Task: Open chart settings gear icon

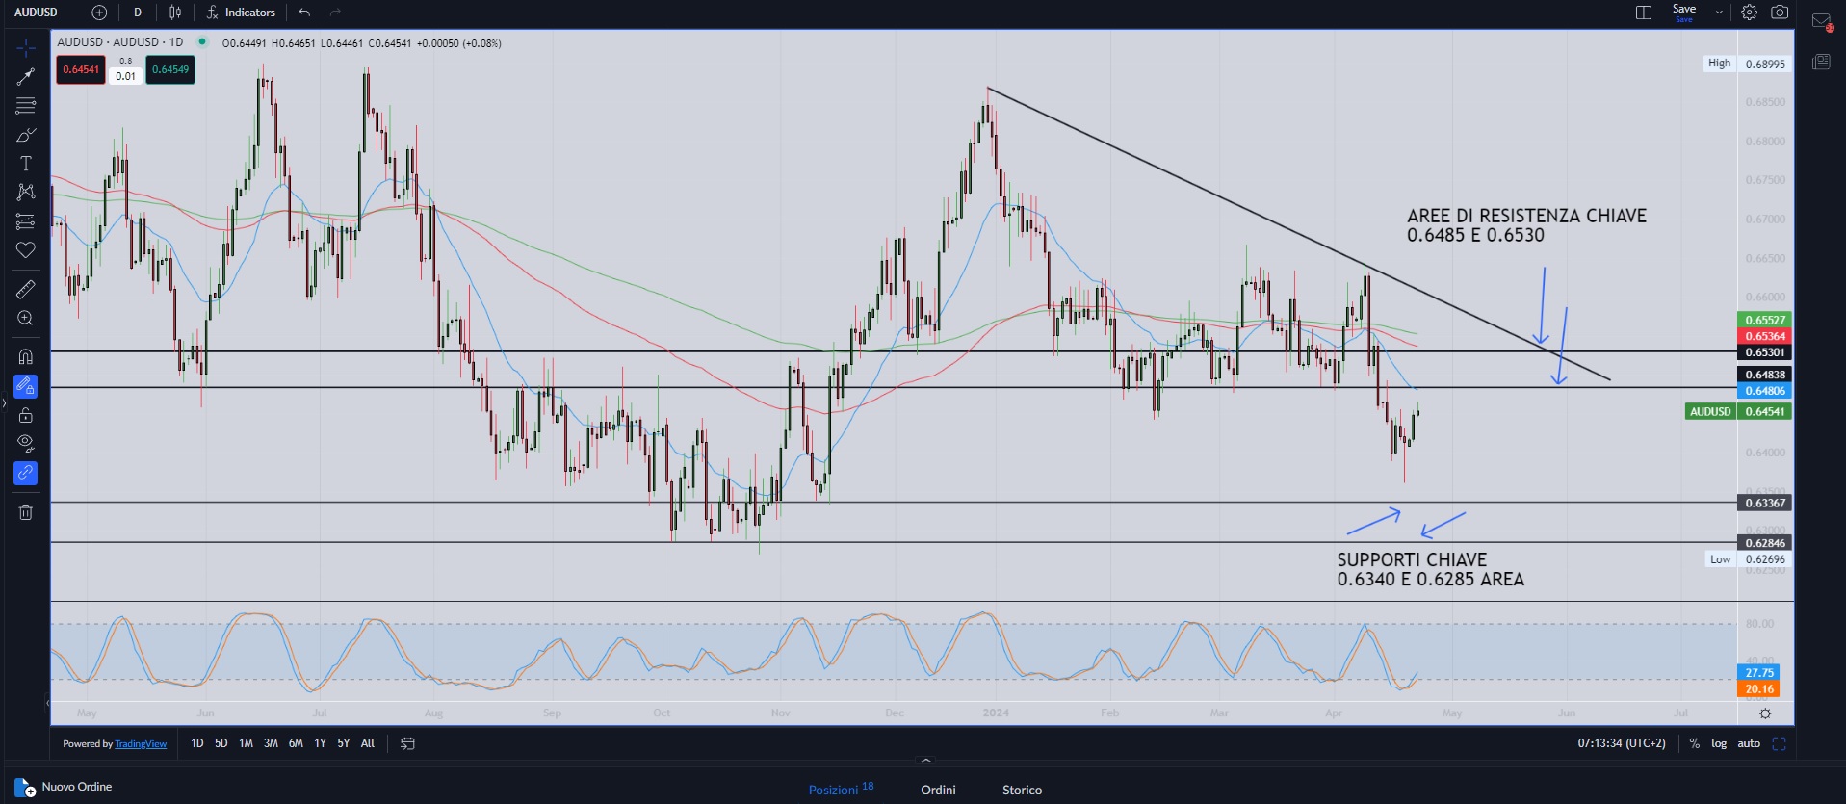Action: click(1749, 13)
